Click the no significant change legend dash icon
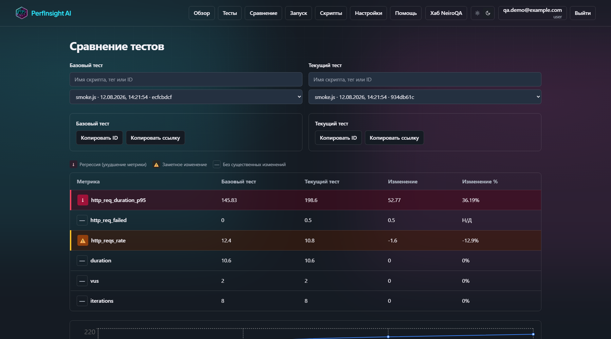The height and width of the screenshot is (339, 611). pos(217,164)
